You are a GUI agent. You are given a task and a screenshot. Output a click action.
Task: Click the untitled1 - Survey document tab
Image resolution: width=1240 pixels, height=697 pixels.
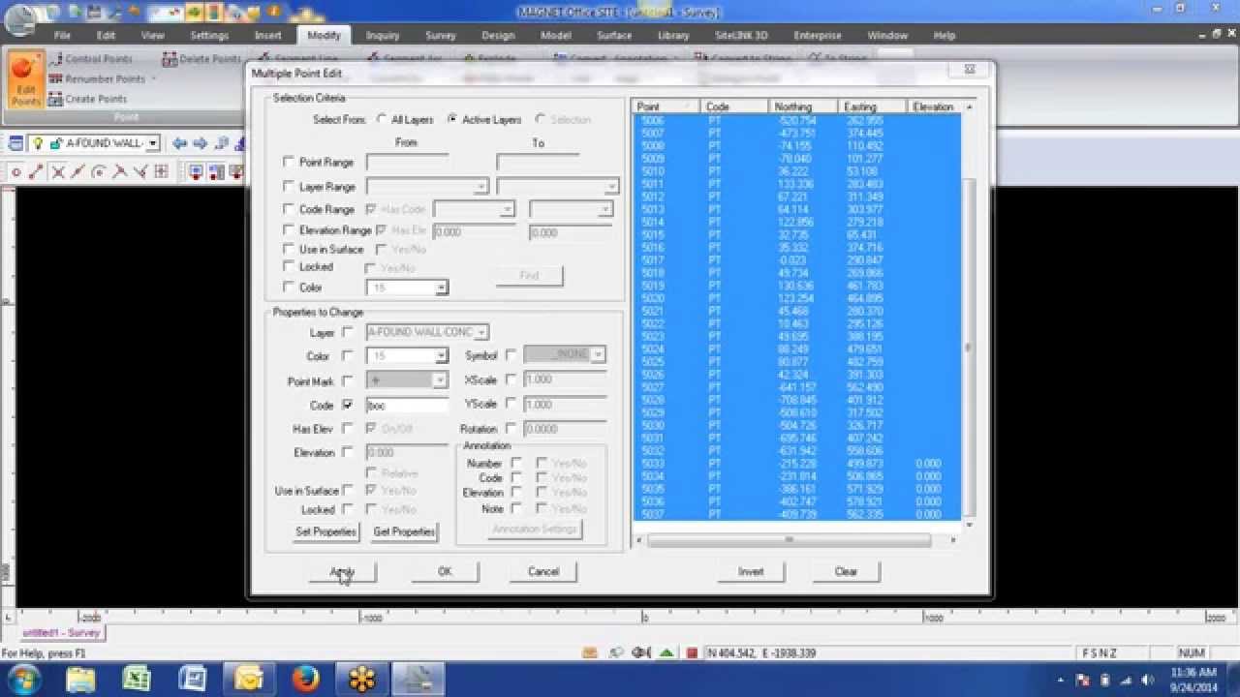pos(61,633)
